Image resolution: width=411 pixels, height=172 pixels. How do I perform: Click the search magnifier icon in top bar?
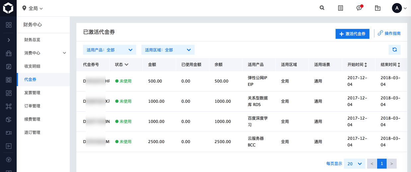pyautogui.click(x=322, y=8)
